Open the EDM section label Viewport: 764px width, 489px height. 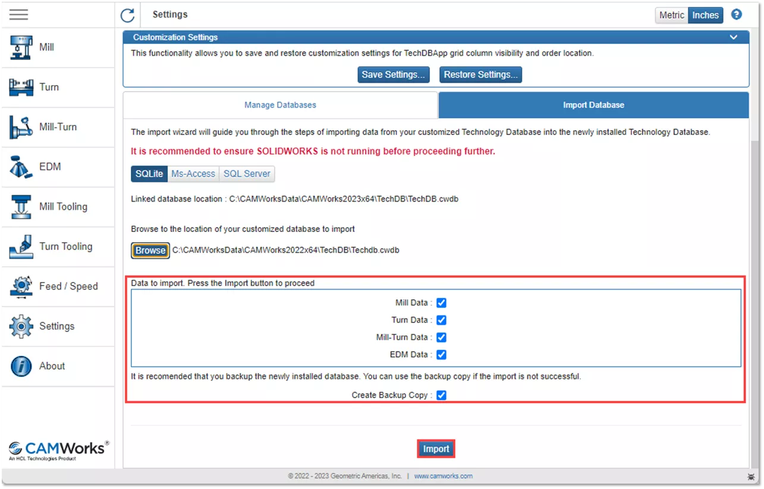click(x=50, y=167)
